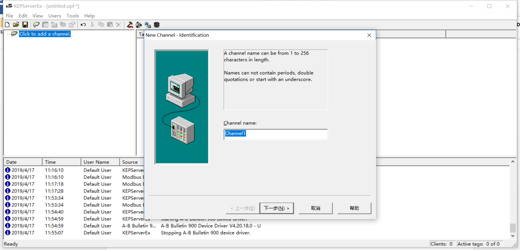Undo the last action in toolbar

[x=83, y=25]
